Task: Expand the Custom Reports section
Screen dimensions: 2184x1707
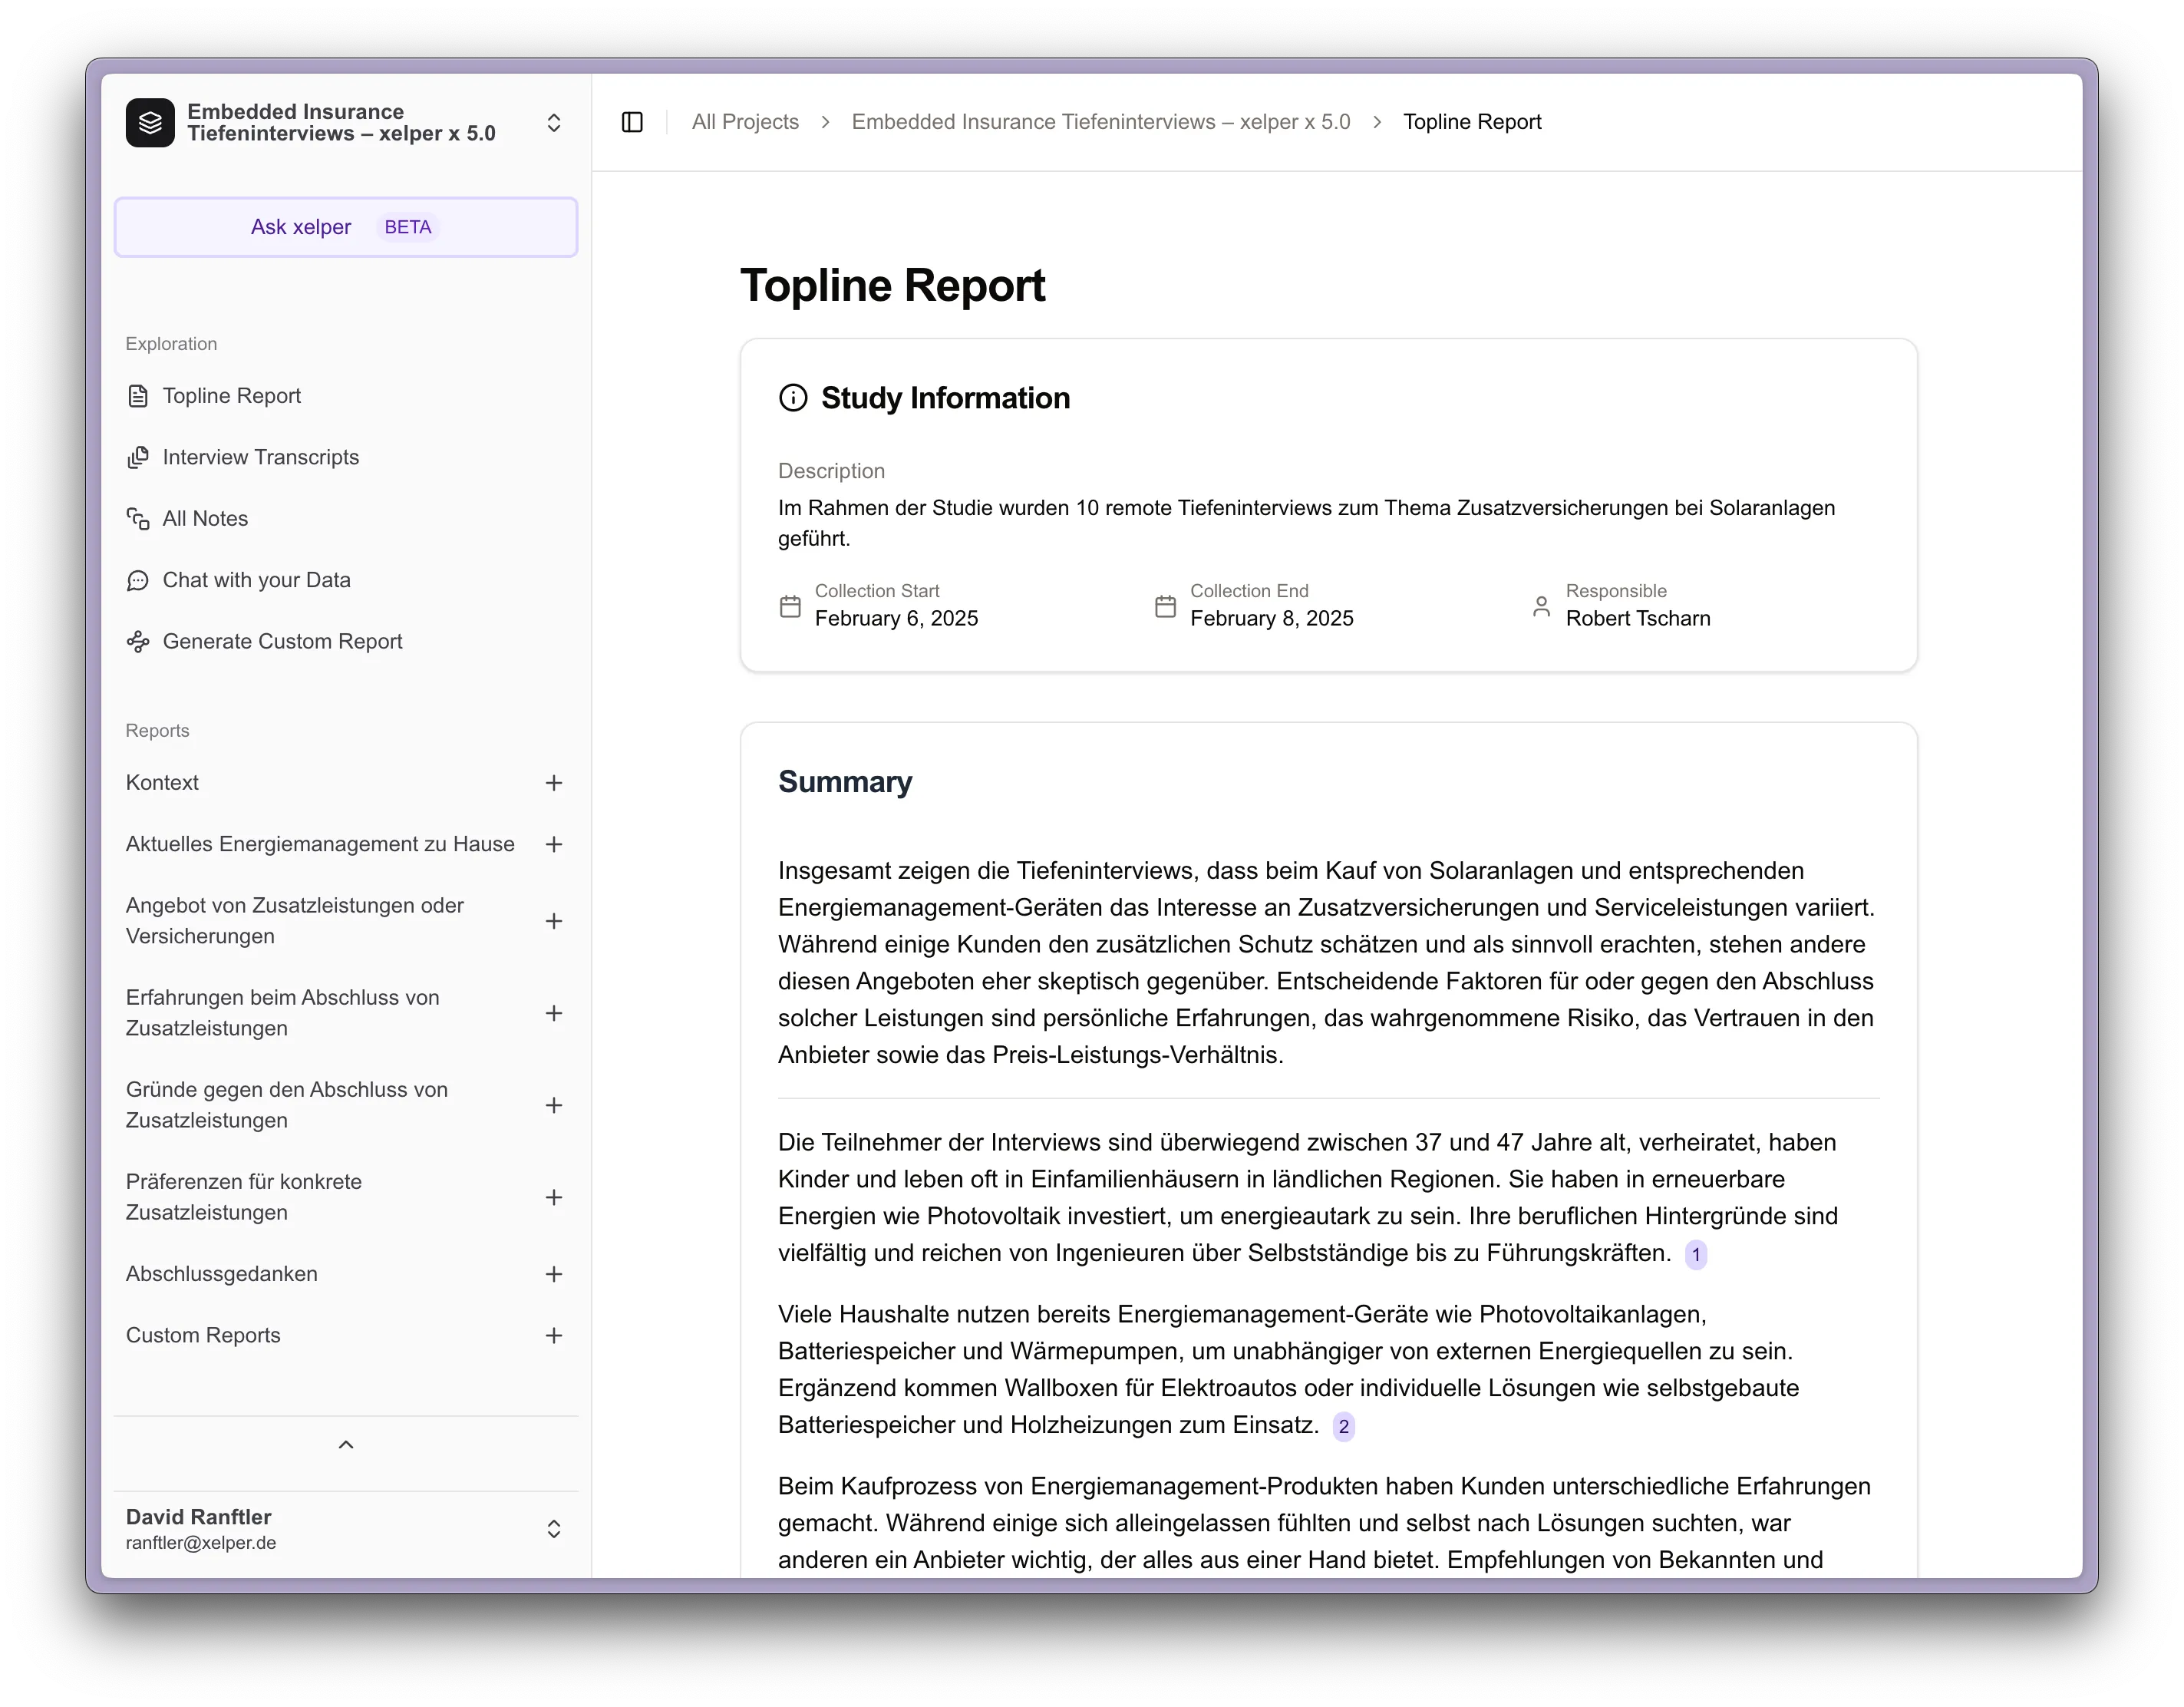Action: pos(554,1335)
